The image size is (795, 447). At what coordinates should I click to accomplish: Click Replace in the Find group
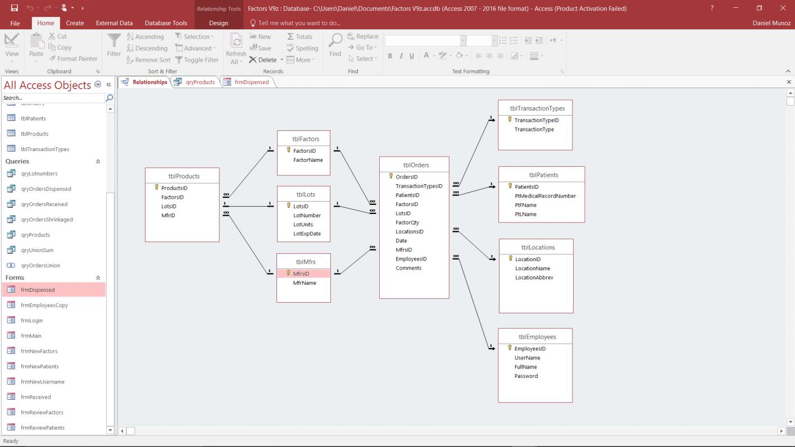point(363,37)
